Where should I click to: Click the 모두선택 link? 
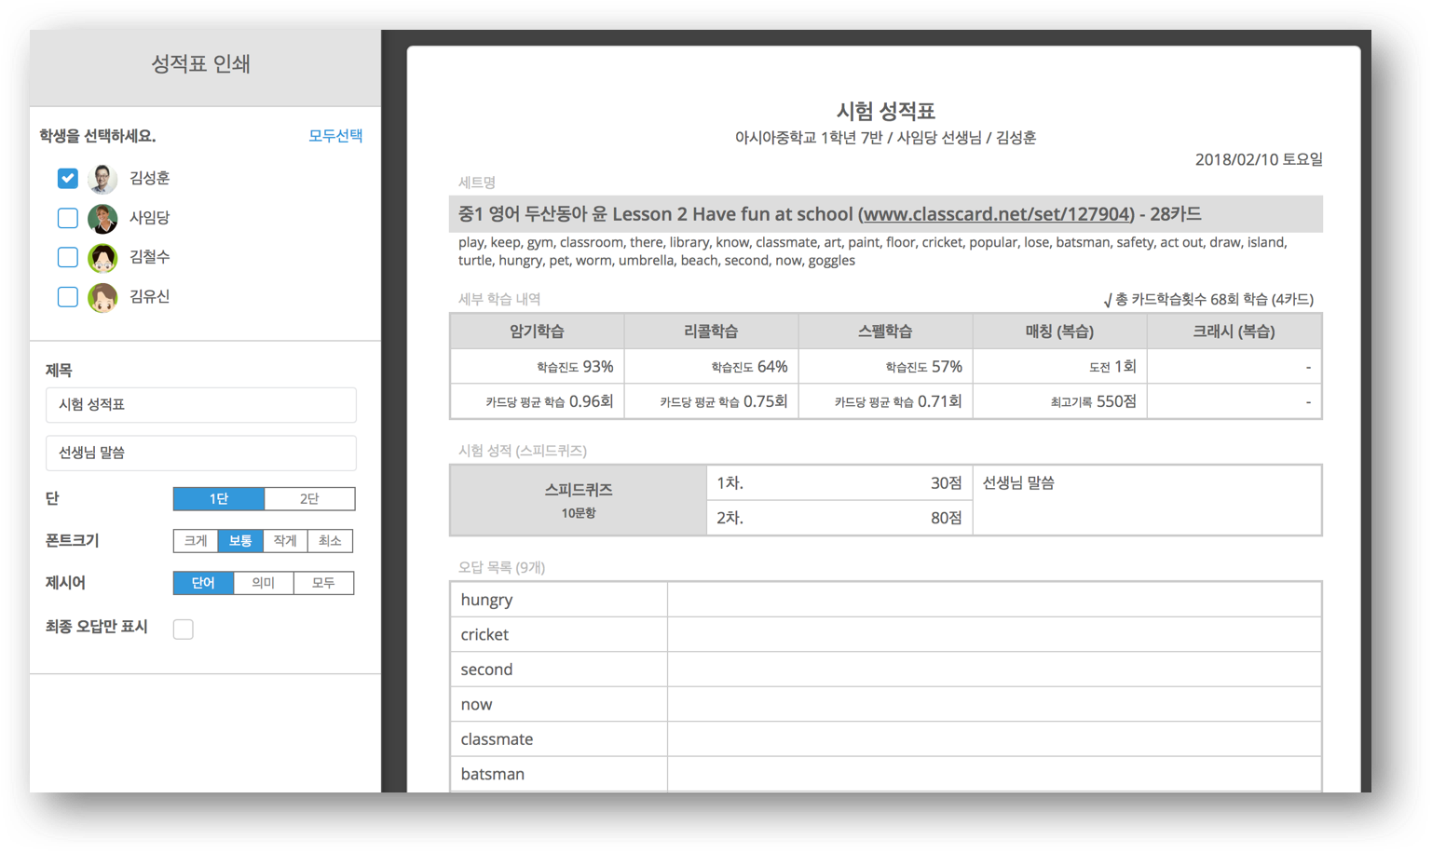tap(335, 136)
